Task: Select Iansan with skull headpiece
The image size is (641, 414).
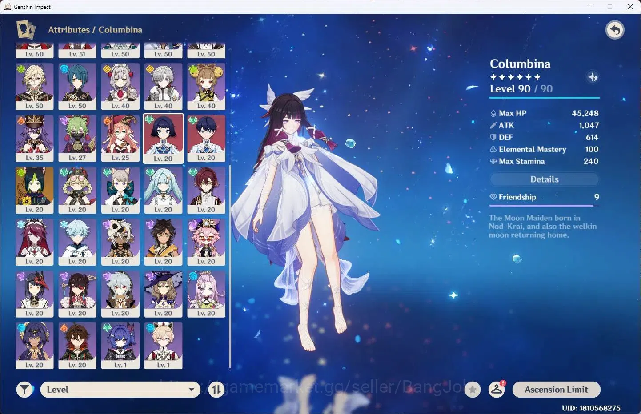Action: click(120, 243)
